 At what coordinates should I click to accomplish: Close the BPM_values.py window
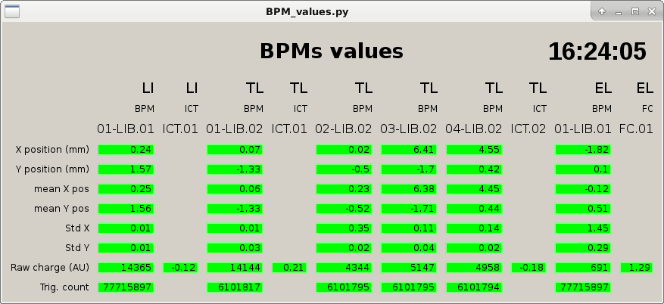(x=652, y=11)
